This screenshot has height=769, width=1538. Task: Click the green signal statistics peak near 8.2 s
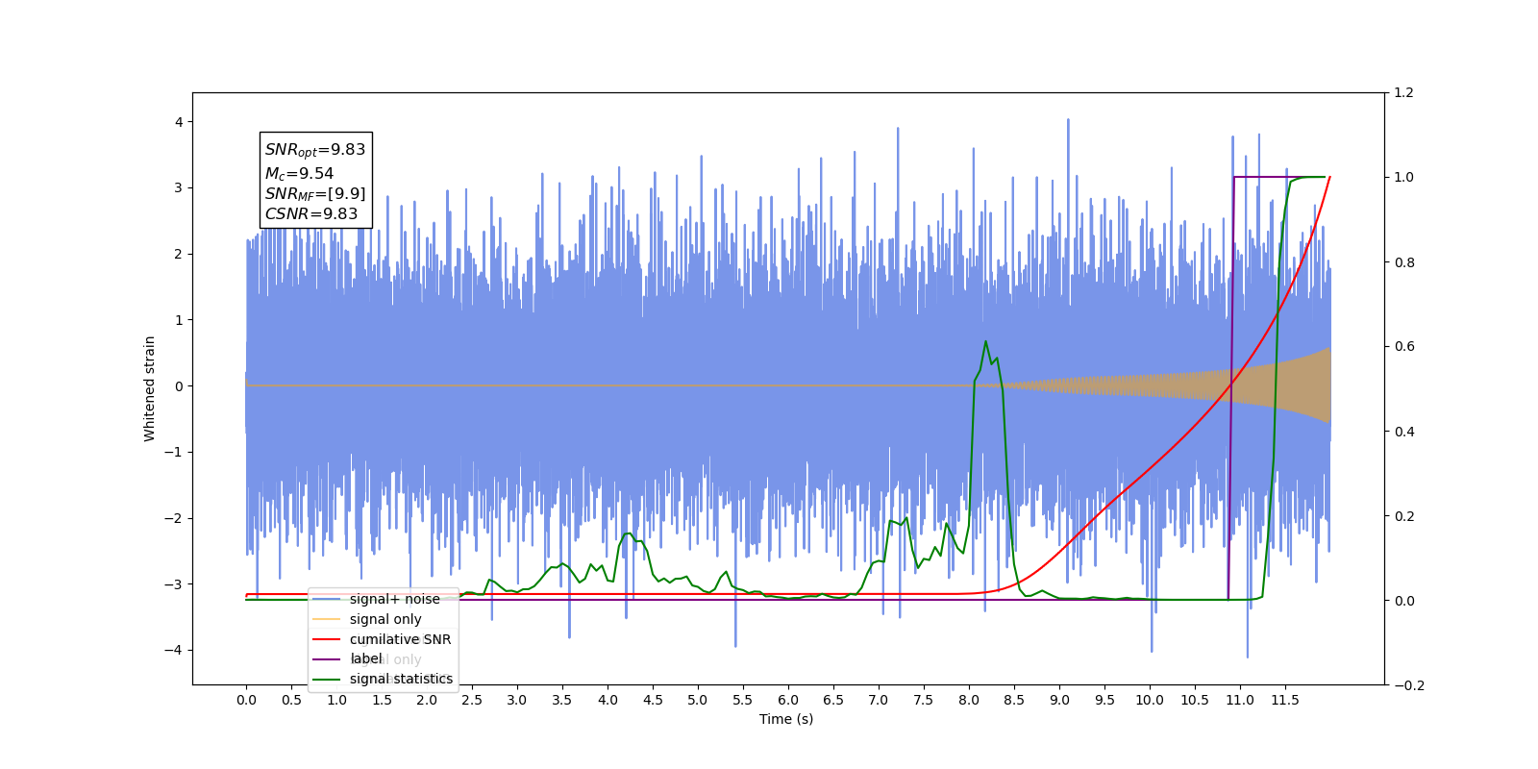pyautogui.click(x=985, y=342)
